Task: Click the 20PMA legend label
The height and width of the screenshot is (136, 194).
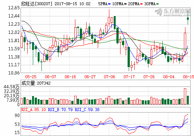Action: 134,4
